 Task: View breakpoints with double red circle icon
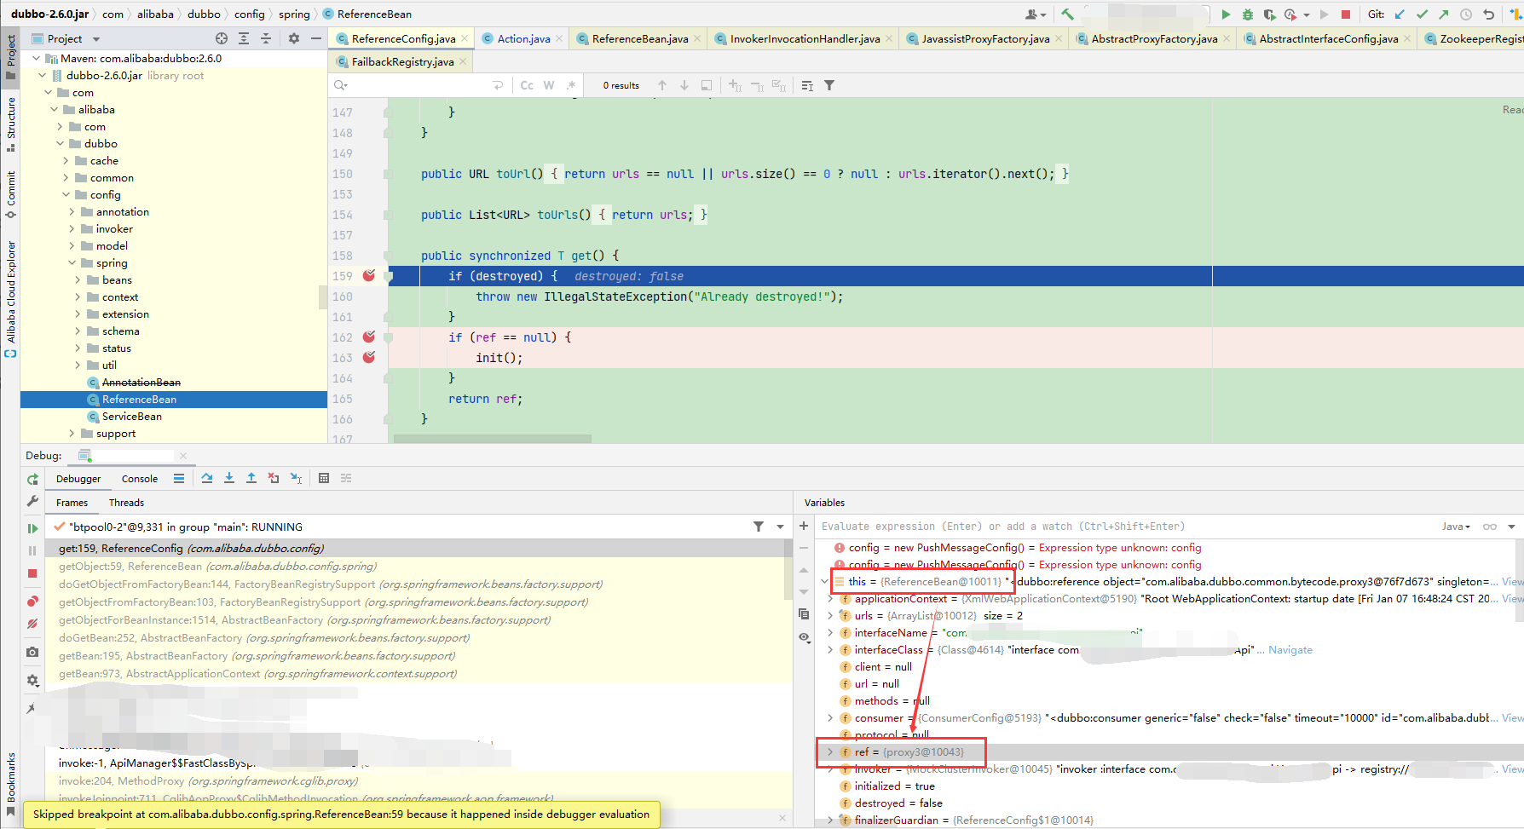[32, 601]
